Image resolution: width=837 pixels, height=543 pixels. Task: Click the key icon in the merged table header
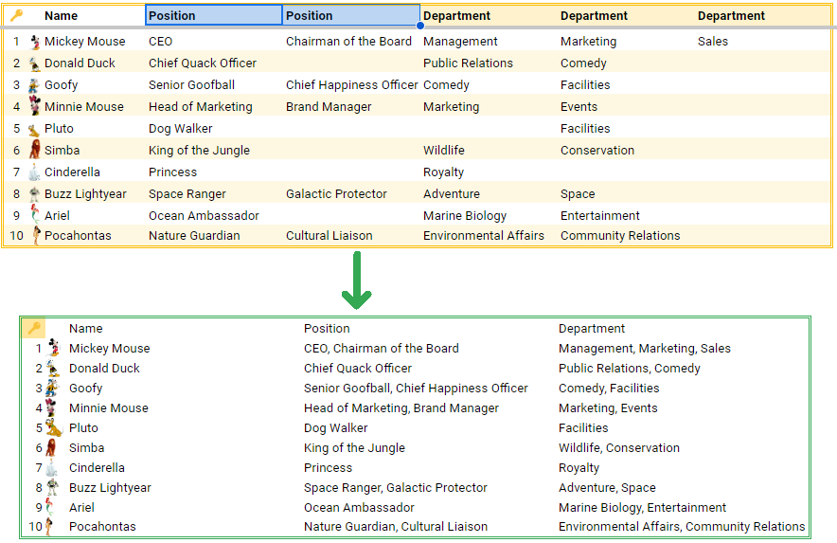(x=34, y=328)
